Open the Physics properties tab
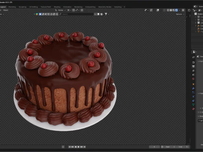Screen dimensions: 203x152 click(x=193, y=96)
